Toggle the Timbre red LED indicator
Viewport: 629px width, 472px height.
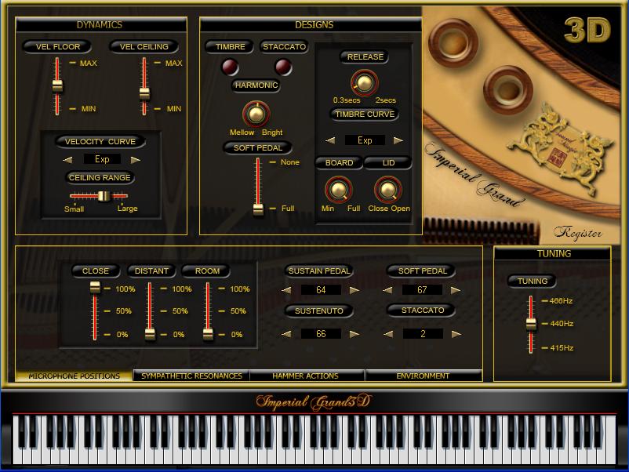point(230,67)
